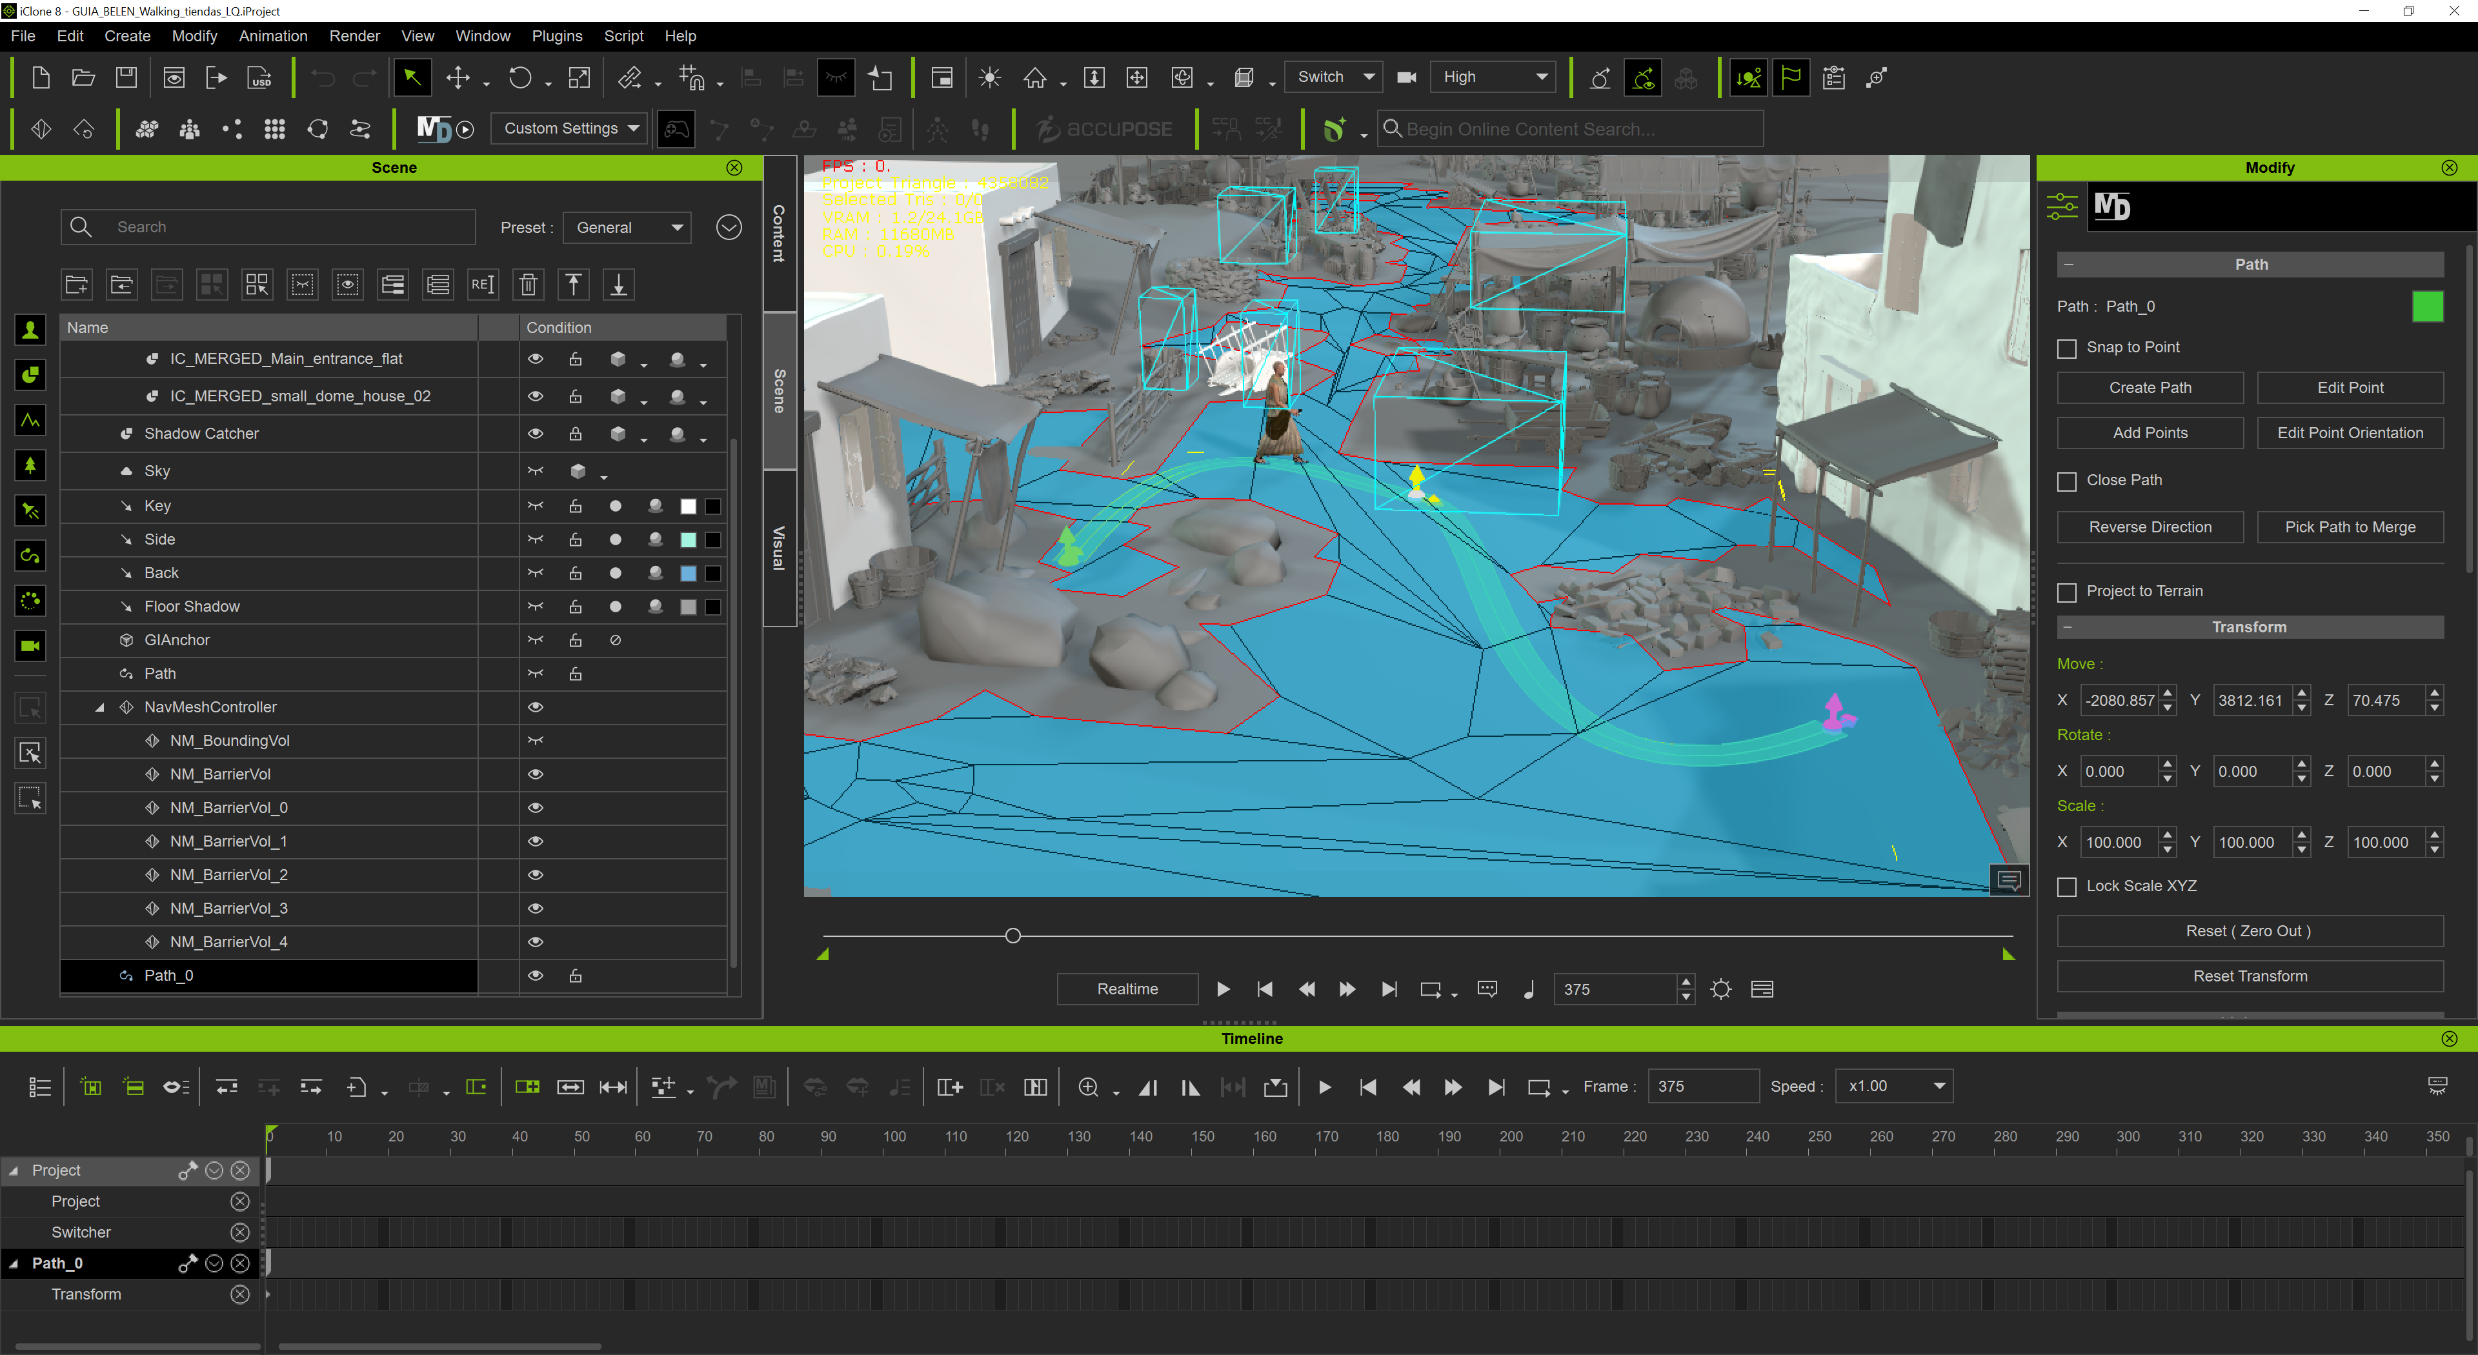Click the timeline Frame number field
The image size is (2478, 1355).
tap(1703, 1086)
